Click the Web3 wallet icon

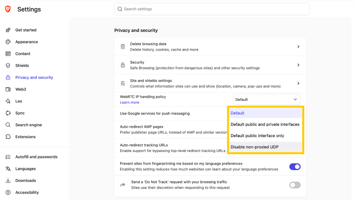pyautogui.click(x=8, y=89)
